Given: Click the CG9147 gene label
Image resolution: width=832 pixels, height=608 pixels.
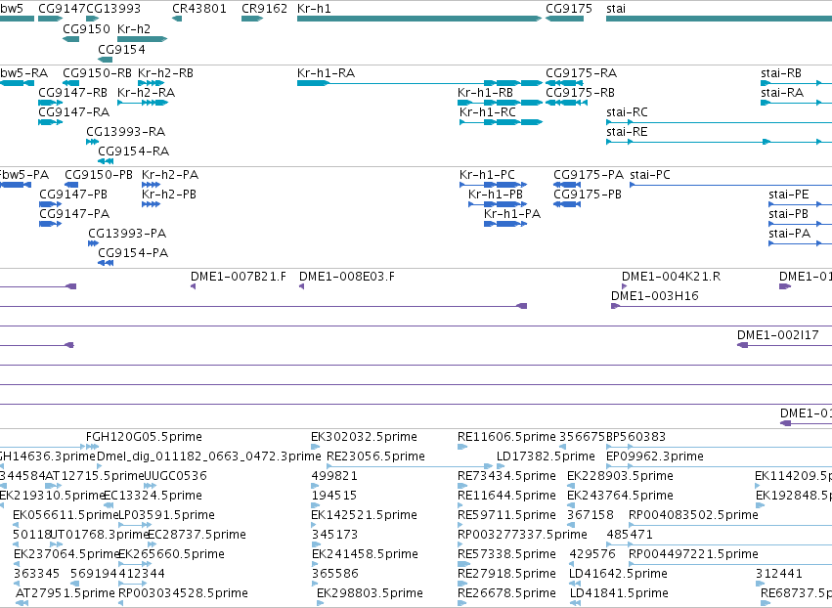Looking at the screenshot, I should point(62,9).
